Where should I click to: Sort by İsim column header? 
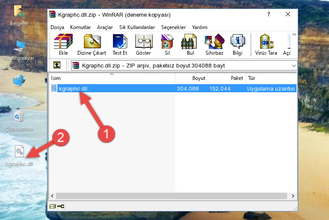(x=112, y=78)
